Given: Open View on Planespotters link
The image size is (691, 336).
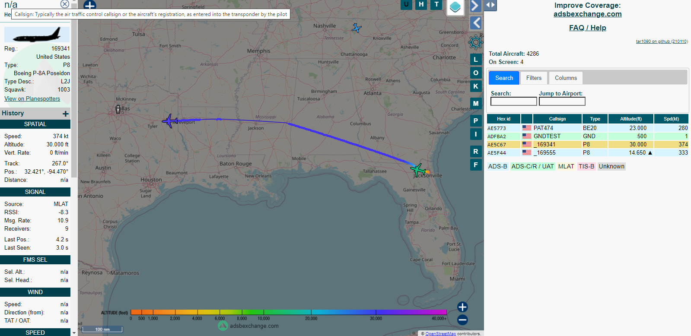Looking at the screenshot, I should [x=32, y=99].
